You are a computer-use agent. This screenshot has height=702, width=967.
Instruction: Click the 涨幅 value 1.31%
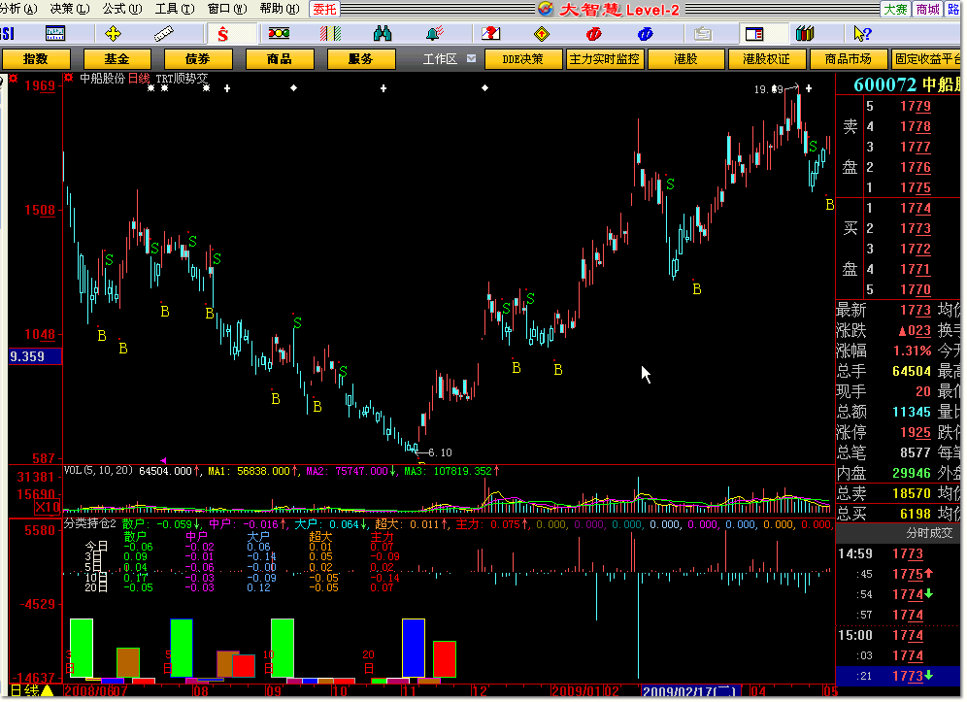[912, 351]
